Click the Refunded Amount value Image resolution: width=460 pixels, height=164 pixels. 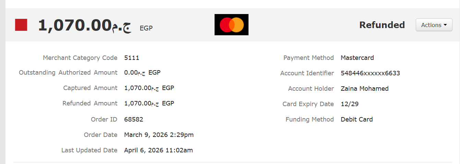149,103
